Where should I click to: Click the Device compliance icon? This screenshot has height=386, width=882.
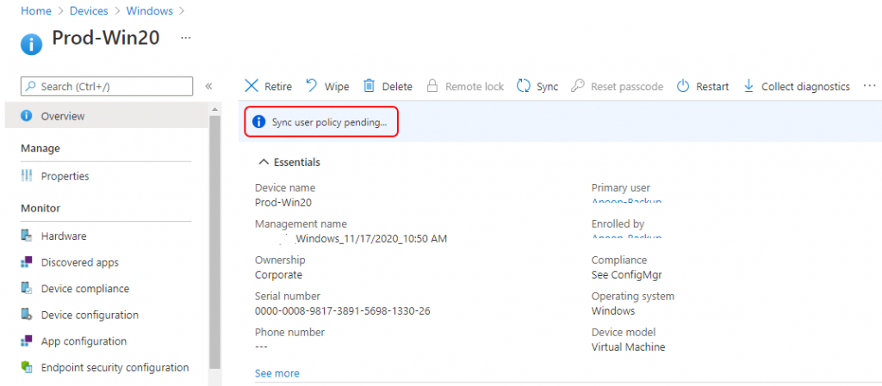coord(27,288)
